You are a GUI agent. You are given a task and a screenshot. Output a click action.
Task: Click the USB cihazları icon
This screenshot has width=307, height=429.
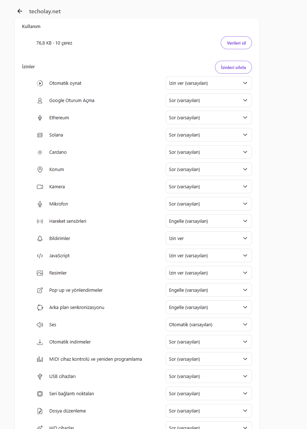40,376
